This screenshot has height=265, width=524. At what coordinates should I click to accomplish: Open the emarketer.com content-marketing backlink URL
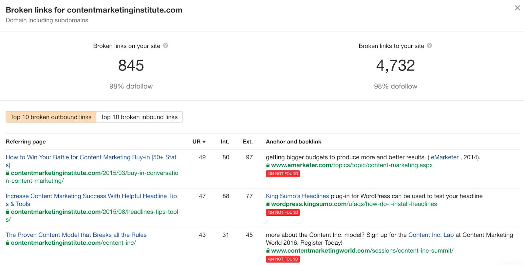point(352,165)
